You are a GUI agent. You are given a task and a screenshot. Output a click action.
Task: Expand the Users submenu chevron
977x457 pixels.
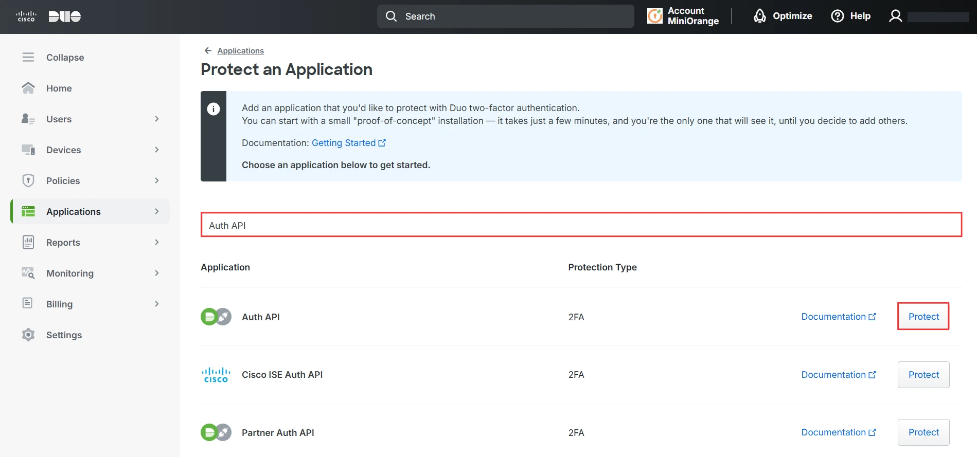[157, 119]
